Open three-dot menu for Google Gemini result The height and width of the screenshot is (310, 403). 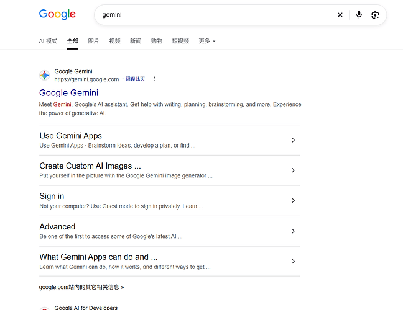pos(154,79)
